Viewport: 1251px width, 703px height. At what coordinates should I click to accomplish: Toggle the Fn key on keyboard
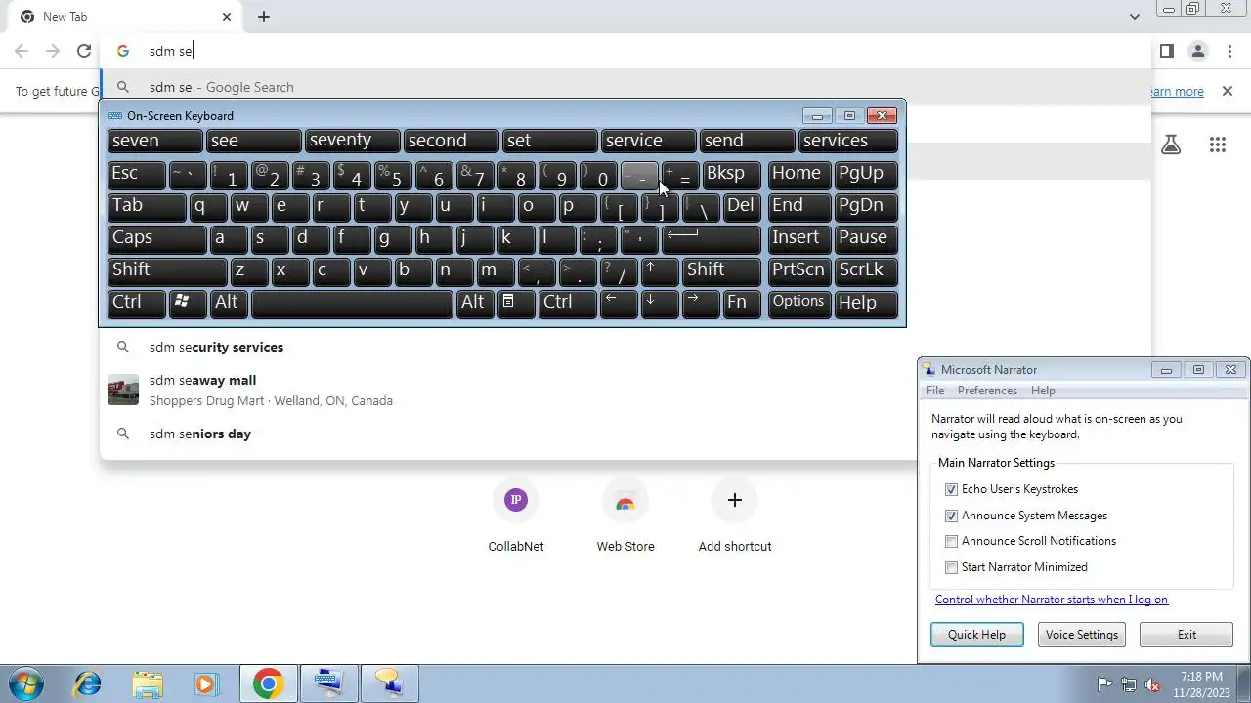tap(742, 303)
